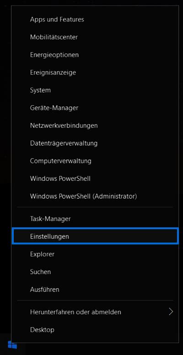
Task: Expand the shutdown submenu chevron arrow
Action: (x=171, y=312)
